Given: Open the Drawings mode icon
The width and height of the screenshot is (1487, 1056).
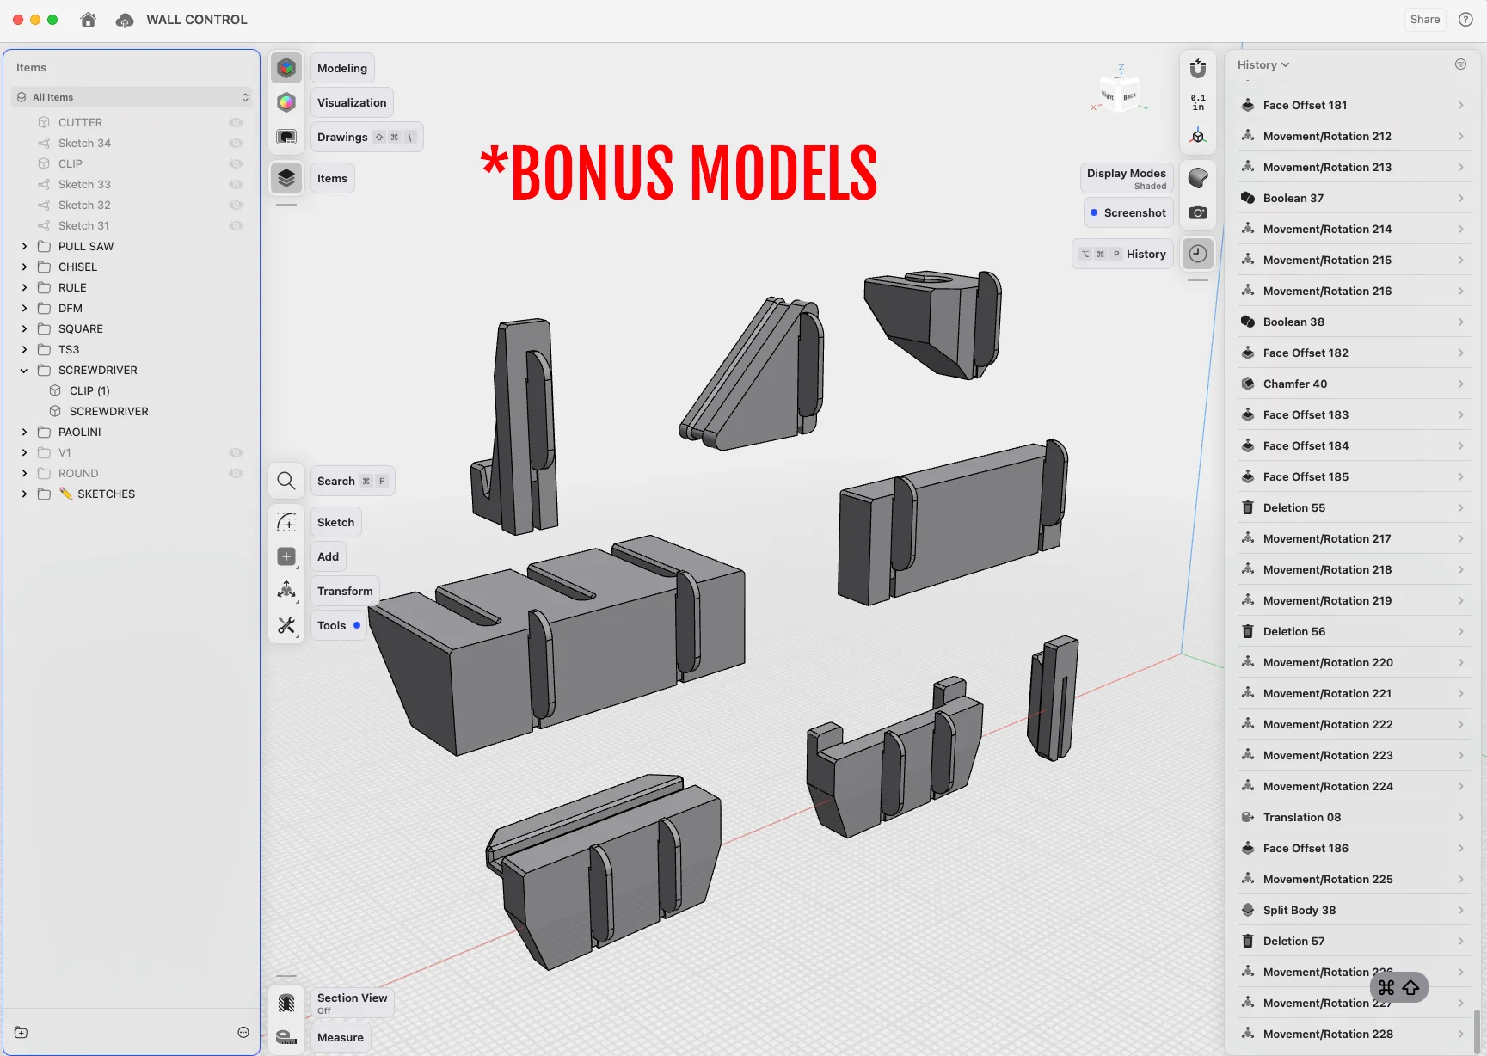Looking at the screenshot, I should [286, 137].
